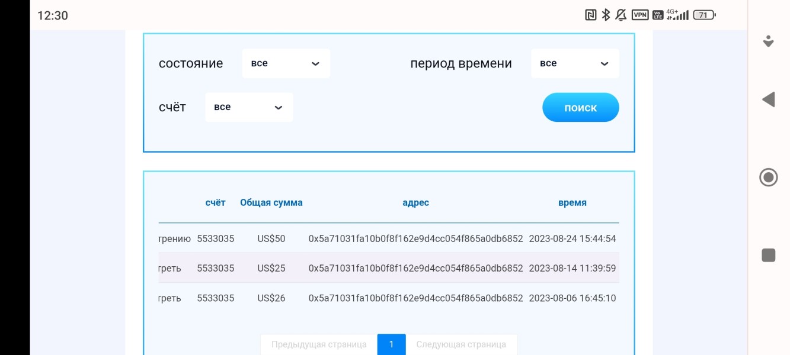
Task: Click the состояние label
Action: pyautogui.click(x=191, y=64)
